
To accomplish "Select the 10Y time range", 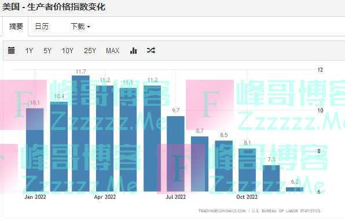I will [67, 51].
